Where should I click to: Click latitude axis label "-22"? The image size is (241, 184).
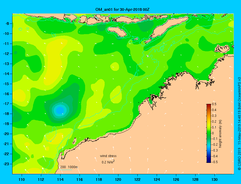pyautogui.click(x=6, y=154)
